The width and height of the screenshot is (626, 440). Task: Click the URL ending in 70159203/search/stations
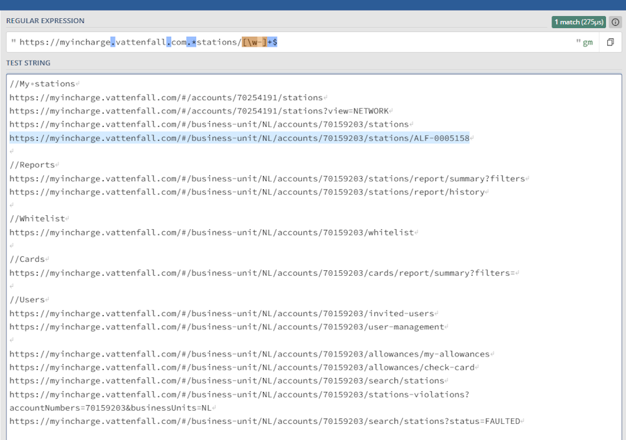(227, 381)
